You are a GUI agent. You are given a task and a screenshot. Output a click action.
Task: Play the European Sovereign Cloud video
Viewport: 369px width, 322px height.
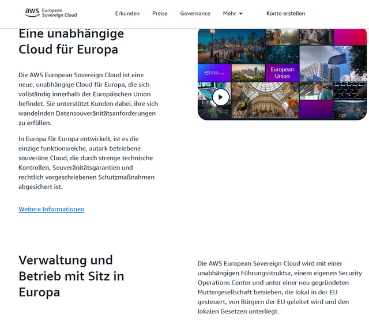tap(220, 97)
